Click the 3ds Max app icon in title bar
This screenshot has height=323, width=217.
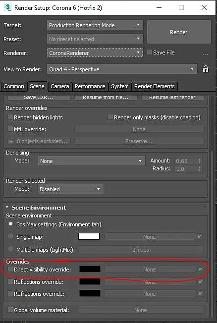pos(8,7)
